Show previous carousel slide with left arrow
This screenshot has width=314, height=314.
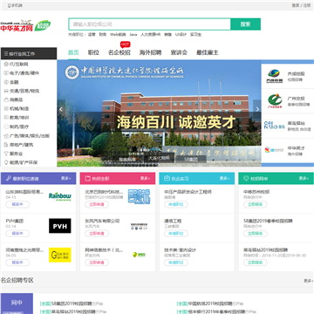[x=61, y=109]
